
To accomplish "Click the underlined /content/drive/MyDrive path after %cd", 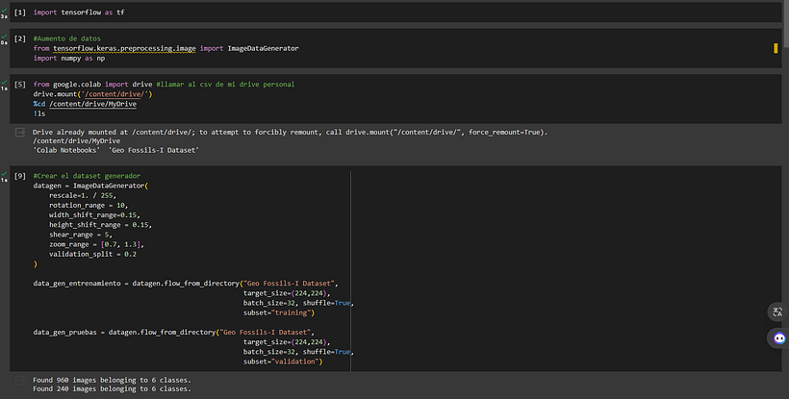I will 92,104.
